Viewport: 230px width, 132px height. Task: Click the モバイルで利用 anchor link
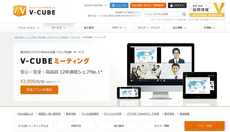coord(112,114)
